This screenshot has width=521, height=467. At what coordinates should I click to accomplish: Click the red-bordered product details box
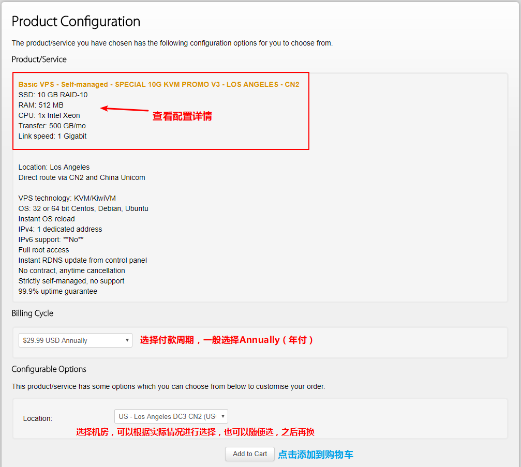pyautogui.click(x=160, y=111)
